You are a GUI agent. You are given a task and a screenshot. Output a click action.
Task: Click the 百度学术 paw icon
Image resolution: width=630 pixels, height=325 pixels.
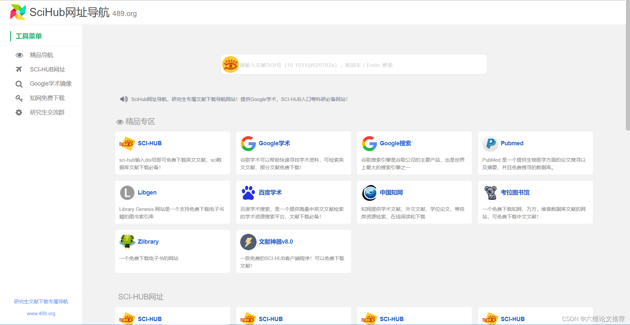click(248, 193)
